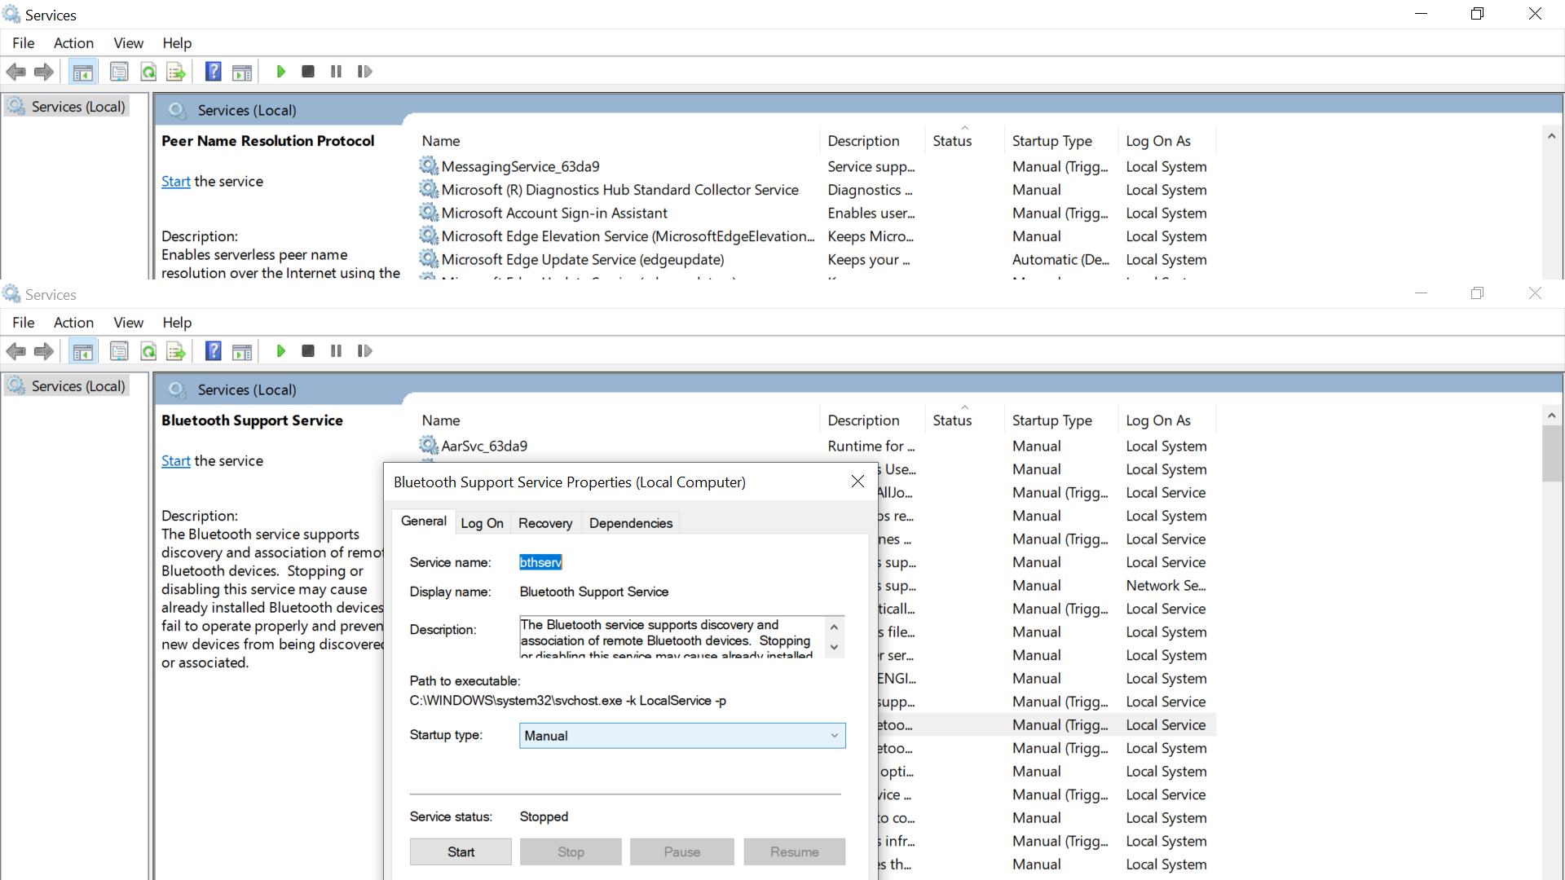
Task: Click Start button in properties dialog
Action: coord(461,851)
